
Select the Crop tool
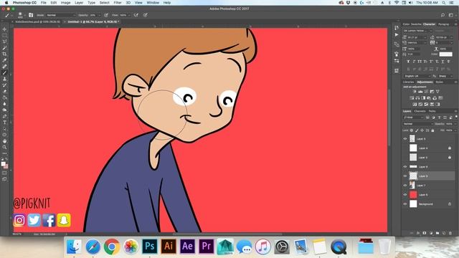point(4,54)
